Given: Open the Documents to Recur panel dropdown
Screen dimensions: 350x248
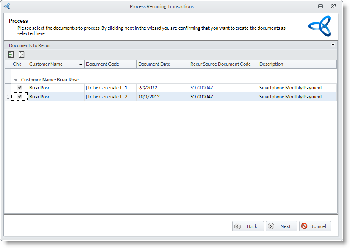Looking at the screenshot, I should click(x=333, y=45).
